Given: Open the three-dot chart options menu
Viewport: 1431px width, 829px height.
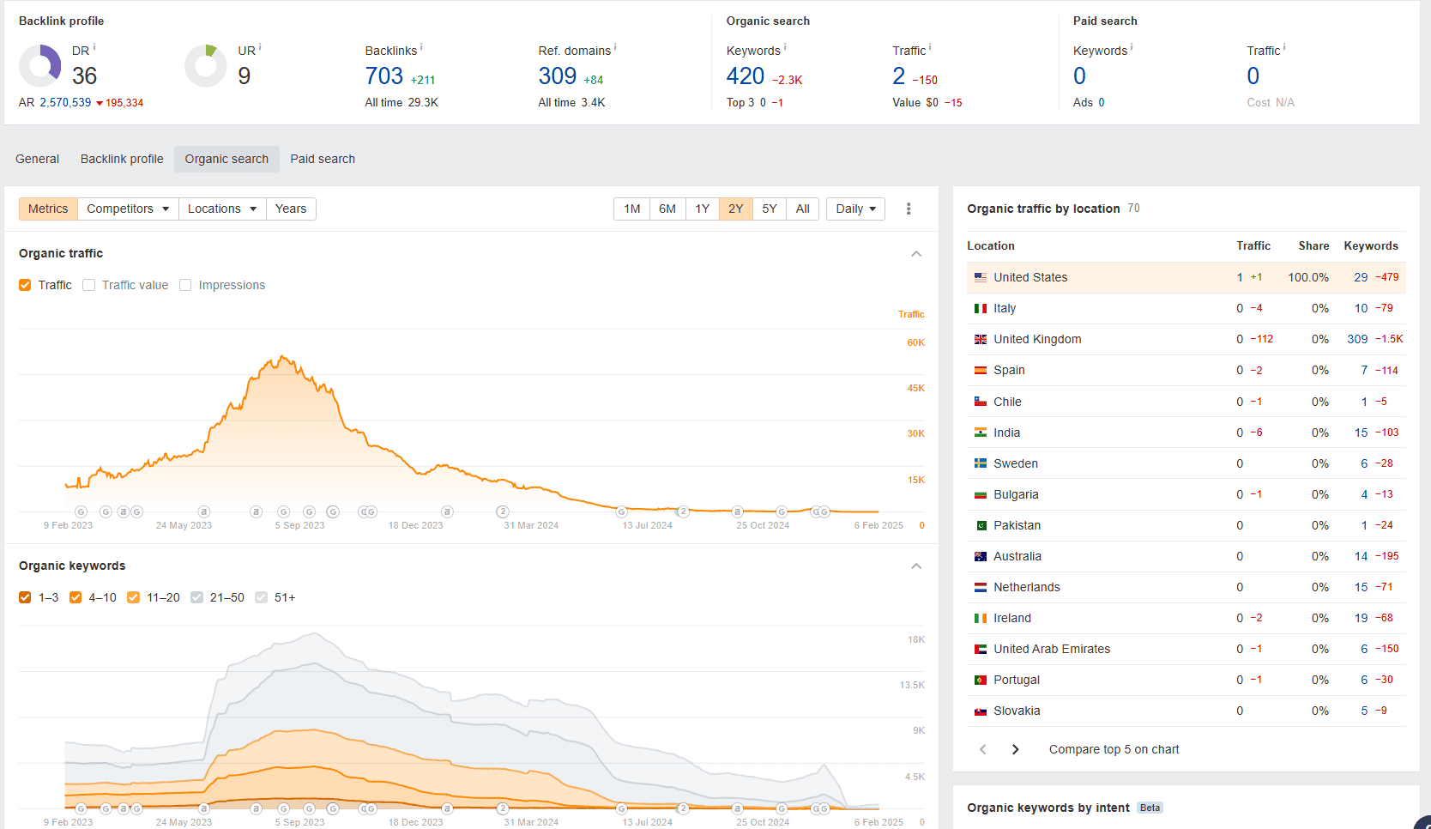Looking at the screenshot, I should (x=909, y=209).
